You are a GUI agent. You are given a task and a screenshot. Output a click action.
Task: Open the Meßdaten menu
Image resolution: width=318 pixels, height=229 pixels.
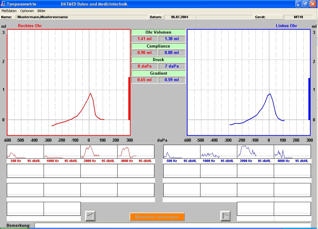pyautogui.click(x=9, y=11)
